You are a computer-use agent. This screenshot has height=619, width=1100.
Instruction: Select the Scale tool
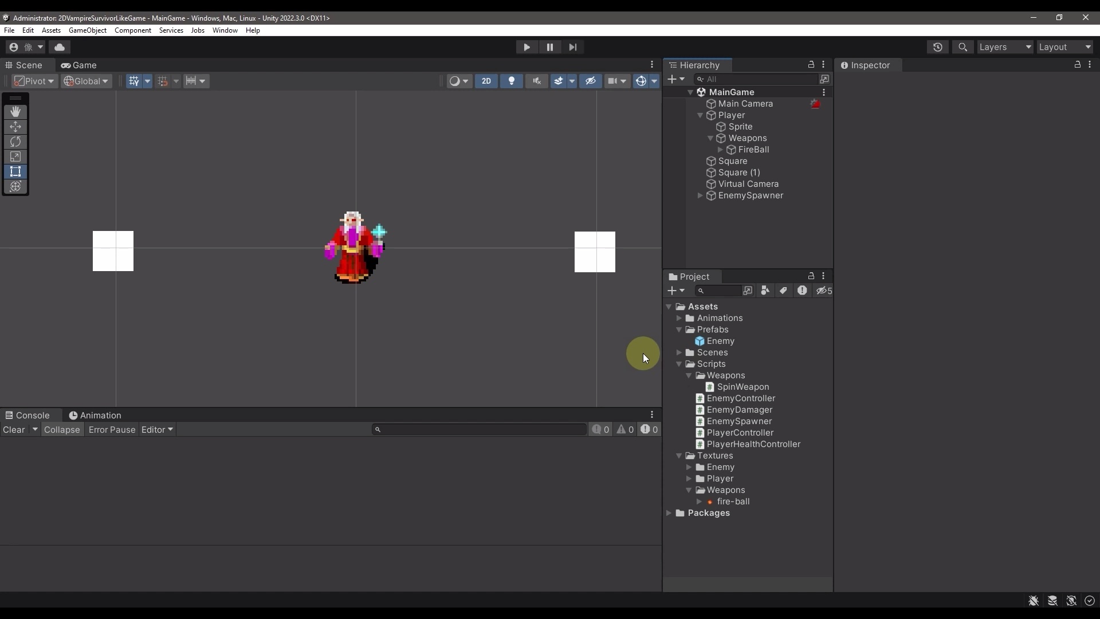[x=15, y=156]
